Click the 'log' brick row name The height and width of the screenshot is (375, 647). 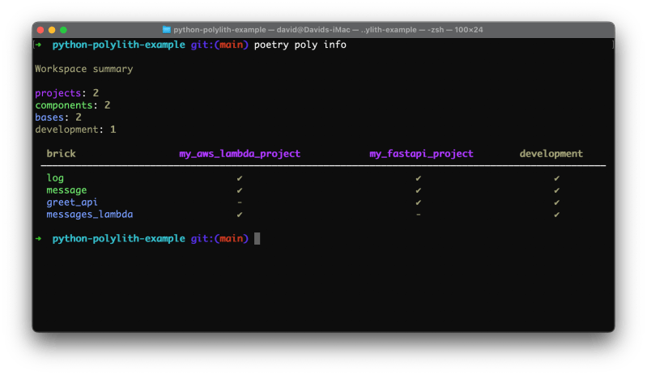tap(55, 178)
